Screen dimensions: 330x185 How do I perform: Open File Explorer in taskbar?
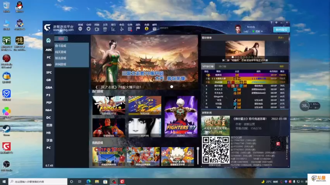[97, 182]
